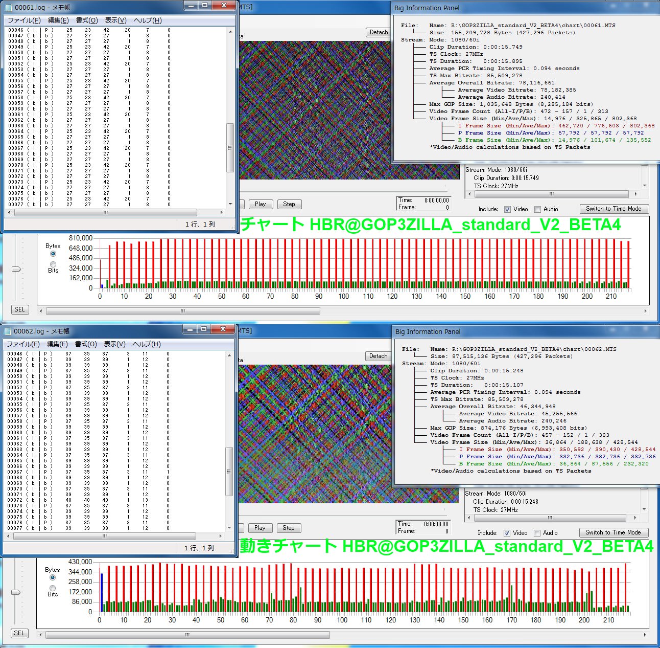
Task: Select Bits radio button beside 00061.MTS chart
Action: tap(53, 264)
